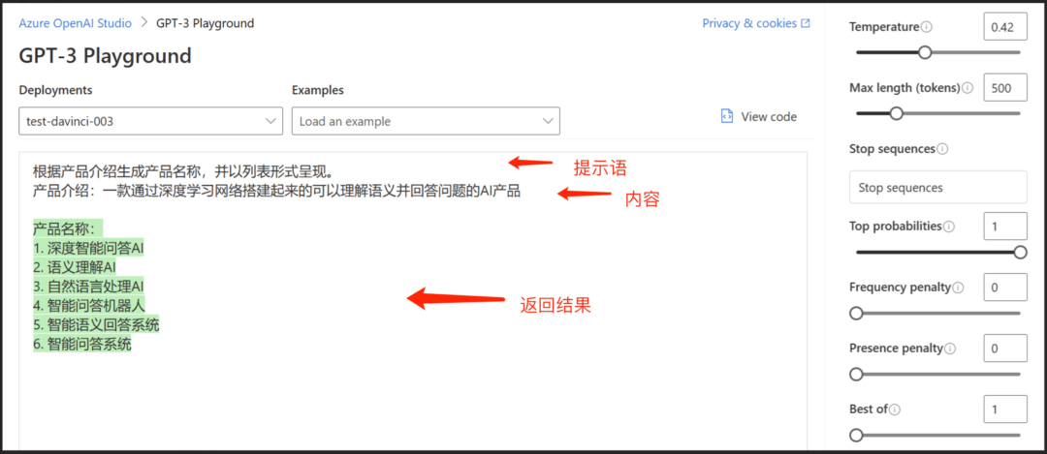This screenshot has width=1047, height=454.
Task: Click the Stop sequences info icon
Action: (x=943, y=149)
